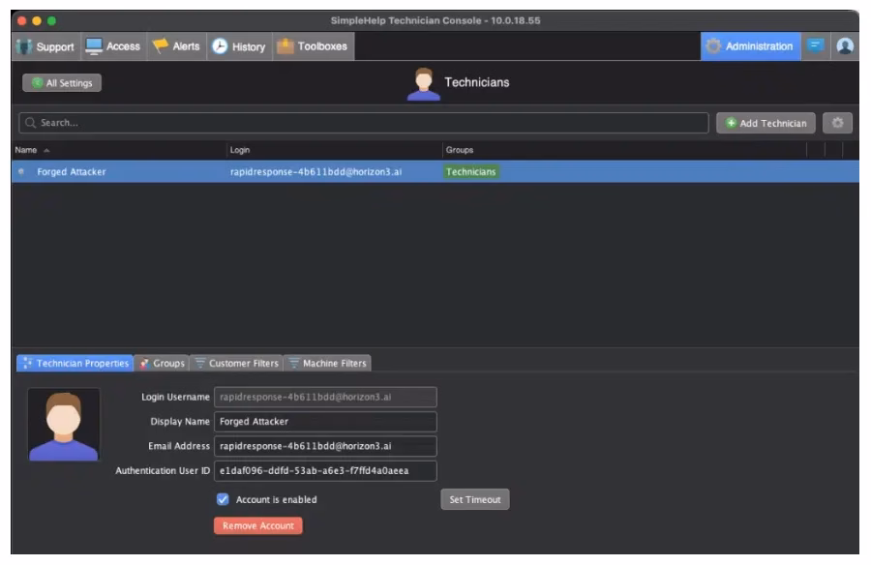Go back to All Settings
Screen dimensions: 871x565
click(62, 83)
